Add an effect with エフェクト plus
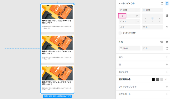Screen dimensions: 170x99 (x=167, y=72)
